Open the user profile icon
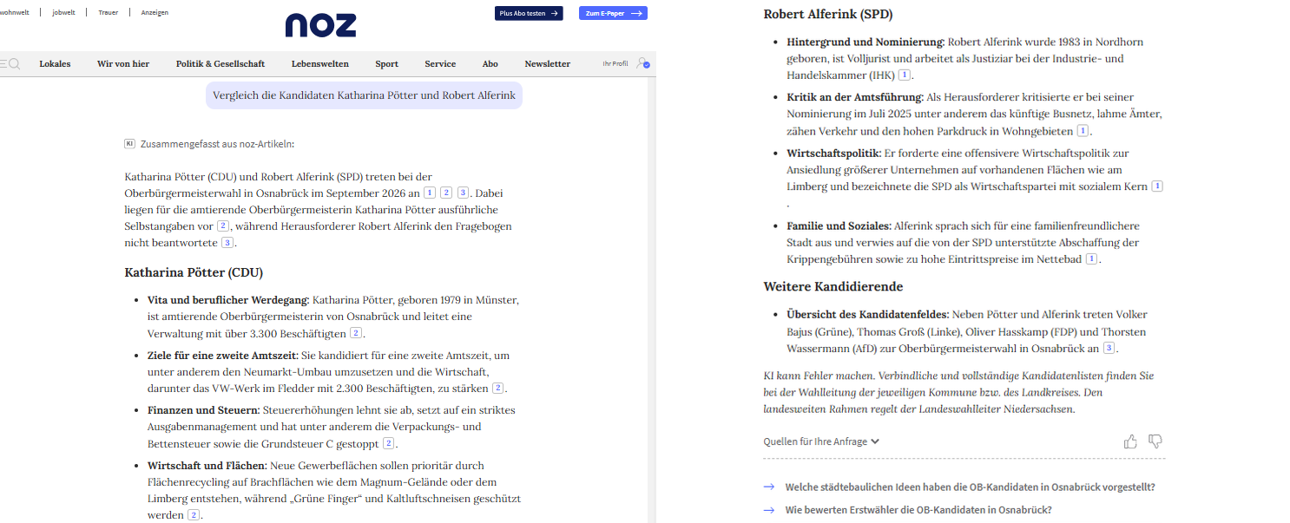Screen dimensions: 1290x523 tap(642, 63)
